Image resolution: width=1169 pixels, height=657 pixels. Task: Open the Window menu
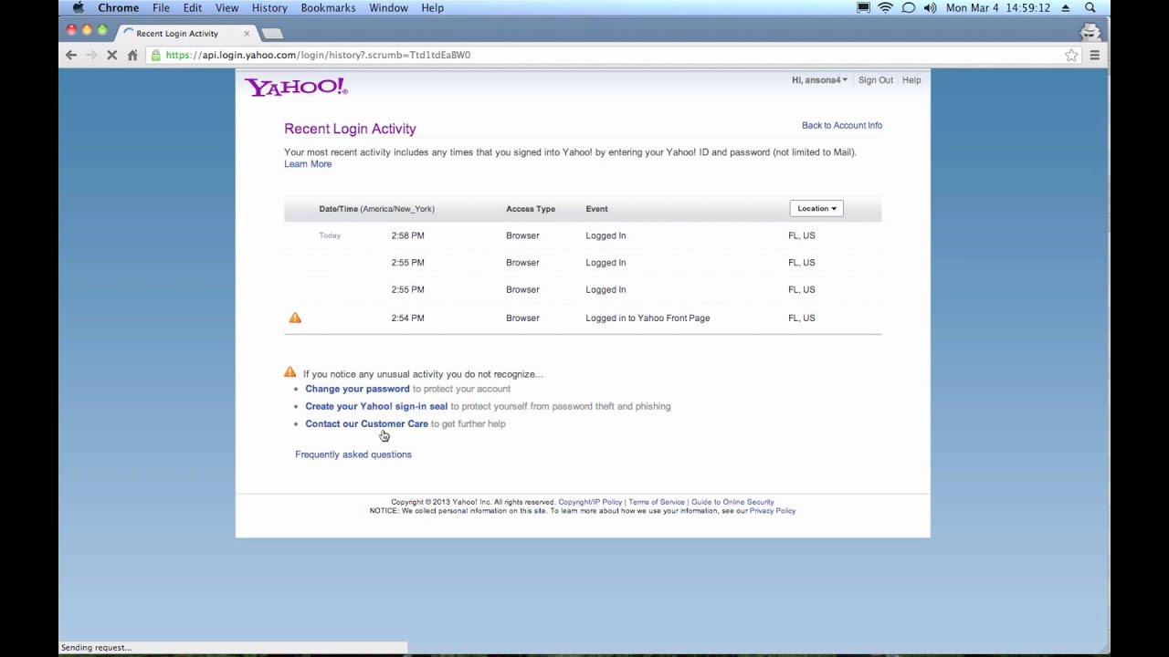388,8
